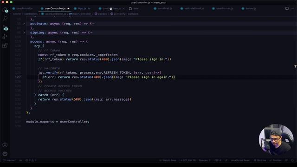Screen dimensions: 297x167
Task: Open the Explorer view in activity bar
Action: pos(5,10)
